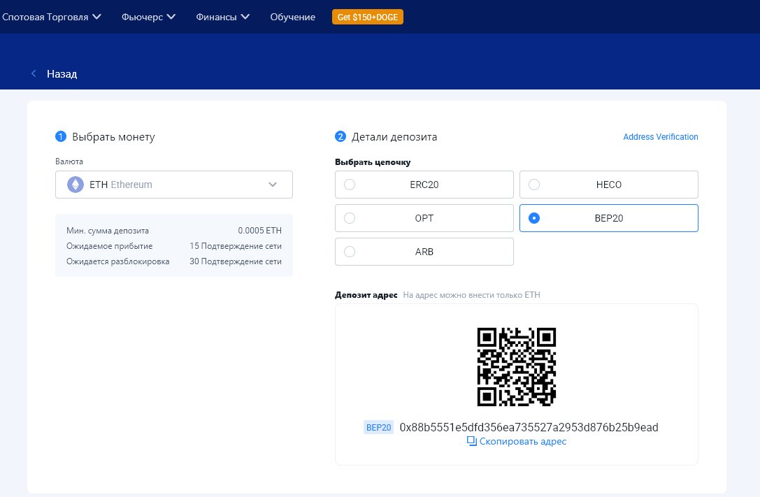Click the Валюта field label
Viewport: 760px width, 497px height.
(x=69, y=161)
